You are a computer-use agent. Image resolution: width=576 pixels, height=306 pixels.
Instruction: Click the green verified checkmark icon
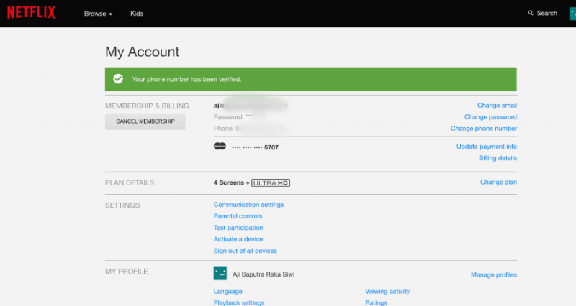coord(118,78)
